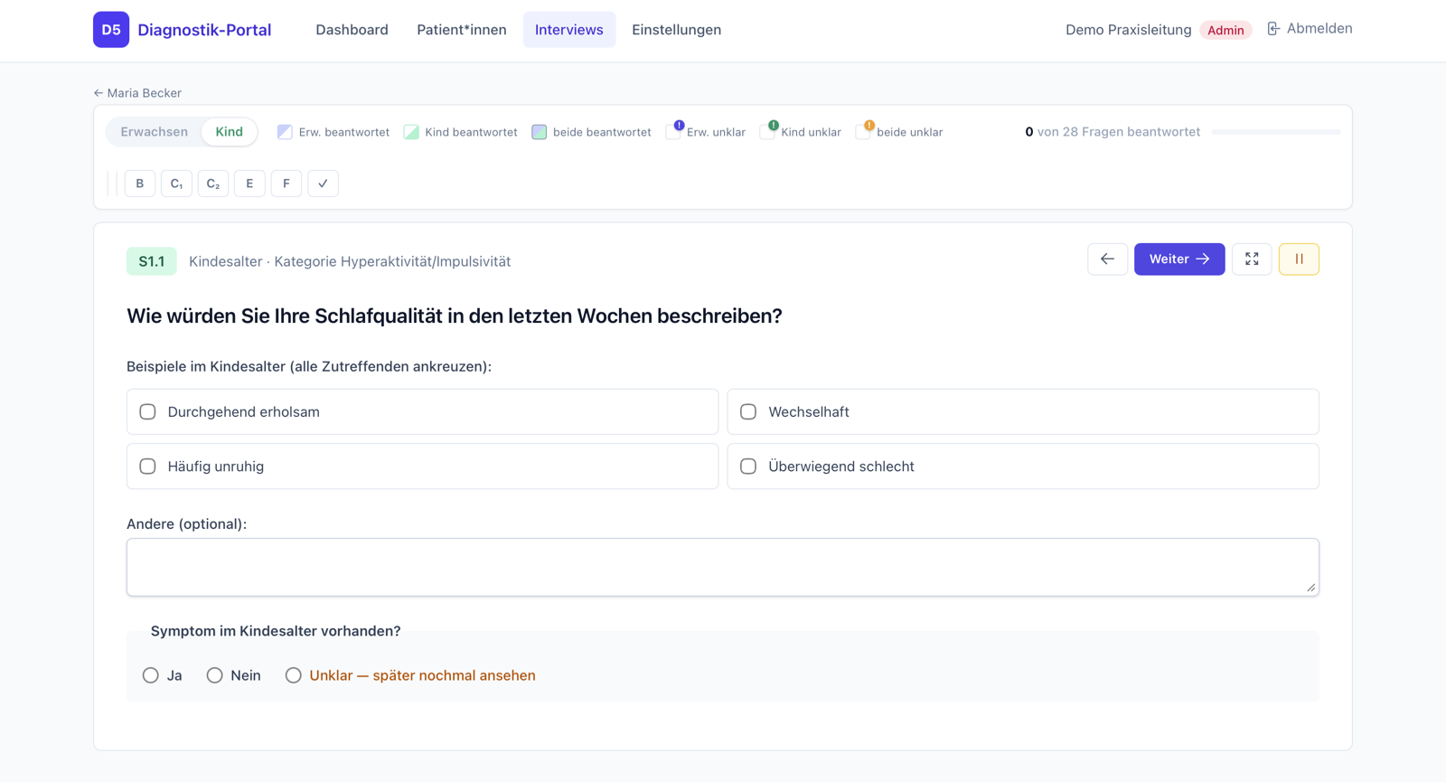This screenshot has width=1446, height=782.
Task: Jump to section B
Action: coord(140,184)
